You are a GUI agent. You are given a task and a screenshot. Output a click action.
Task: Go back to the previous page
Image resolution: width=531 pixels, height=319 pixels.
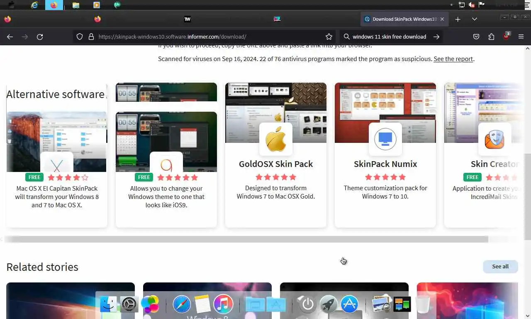click(10, 37)
